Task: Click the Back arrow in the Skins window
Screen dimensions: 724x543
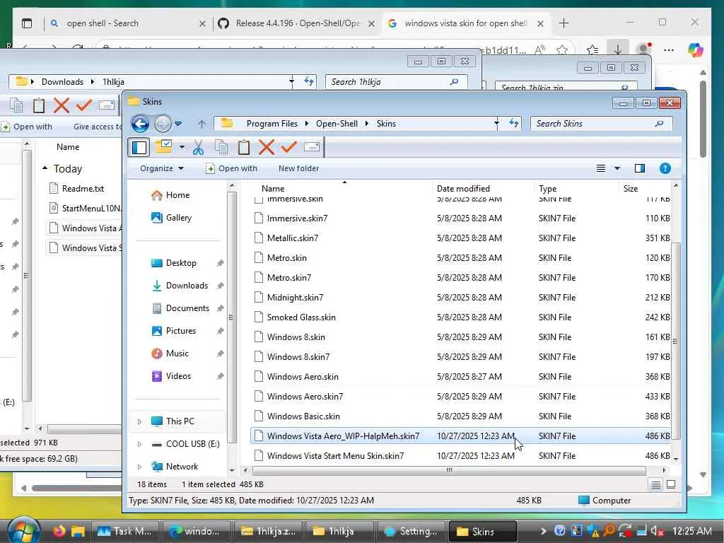Action: [x=140, y=124]
